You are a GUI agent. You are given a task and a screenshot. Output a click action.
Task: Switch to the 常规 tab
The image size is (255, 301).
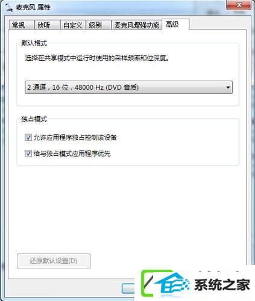coord(21,25)
